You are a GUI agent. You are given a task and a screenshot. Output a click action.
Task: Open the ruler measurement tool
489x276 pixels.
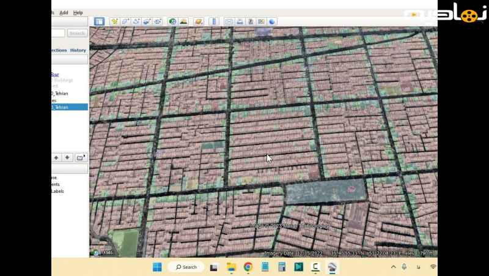click(213, 21)
